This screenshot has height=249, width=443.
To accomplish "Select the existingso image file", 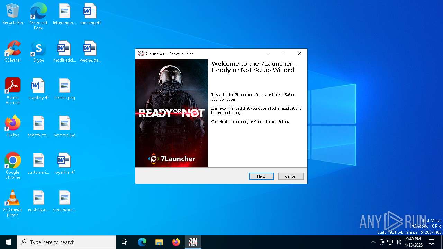I will click(x=38, y=201).
